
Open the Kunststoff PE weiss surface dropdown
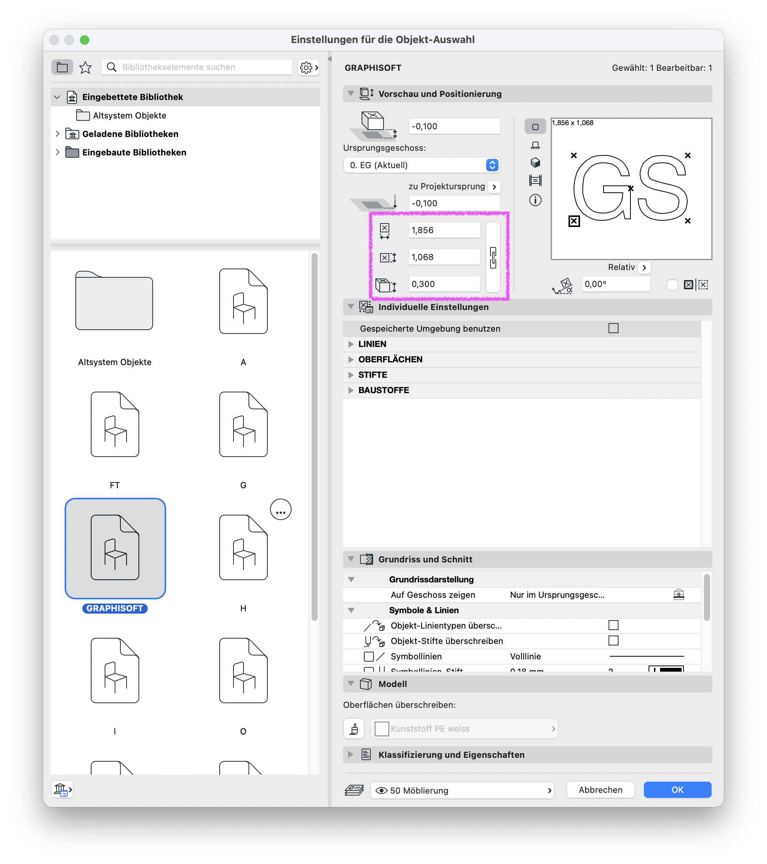[x=464, y=729]
